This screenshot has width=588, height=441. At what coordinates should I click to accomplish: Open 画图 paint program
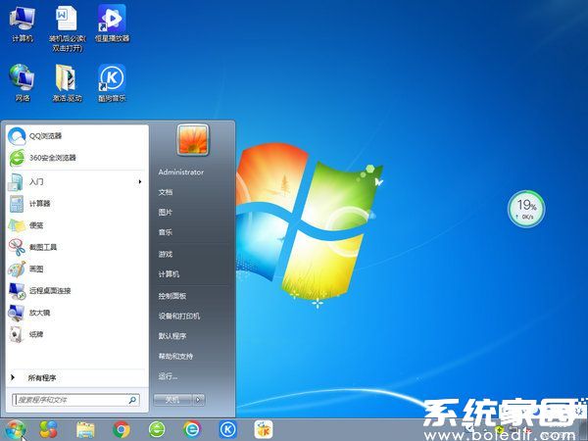click(x=76, y=269)
